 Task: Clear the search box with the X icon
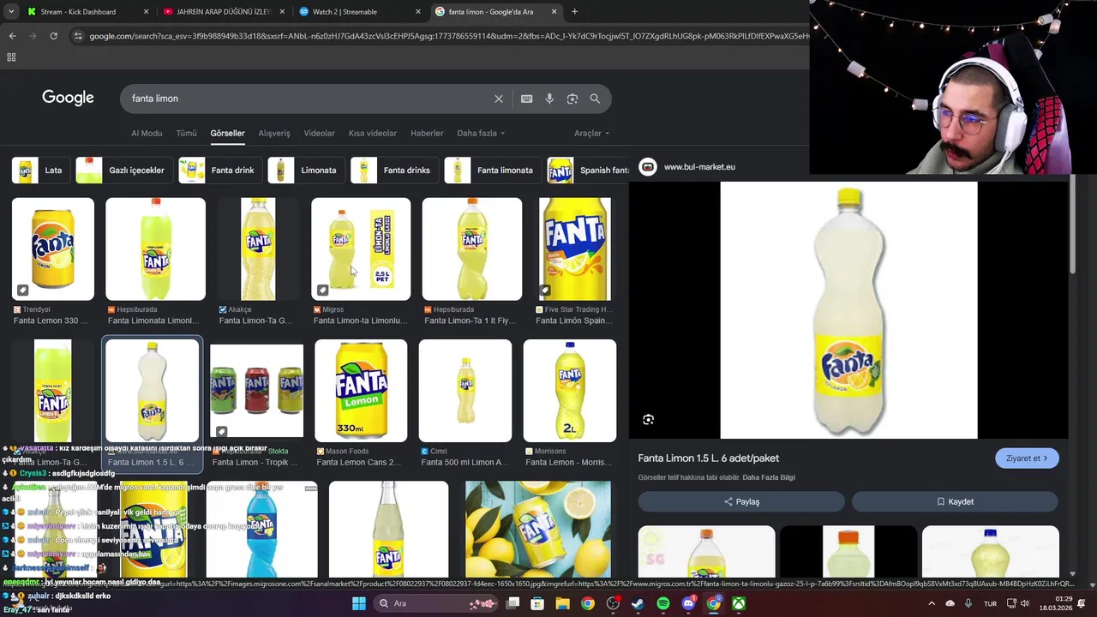coord(498,99)
